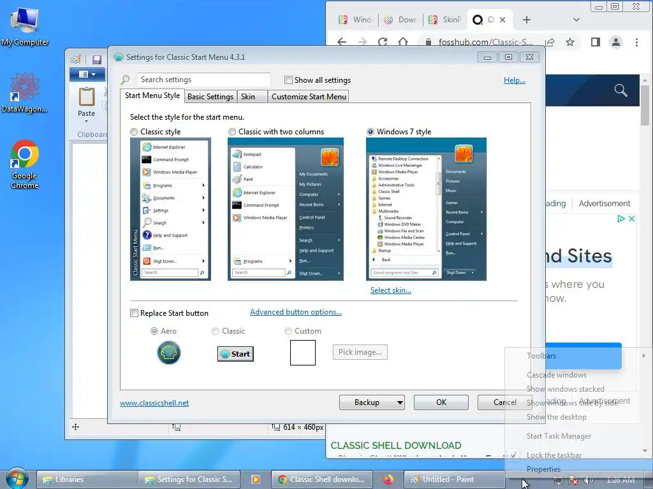
Task: Click the Windows Start orb
Action: 17,478
